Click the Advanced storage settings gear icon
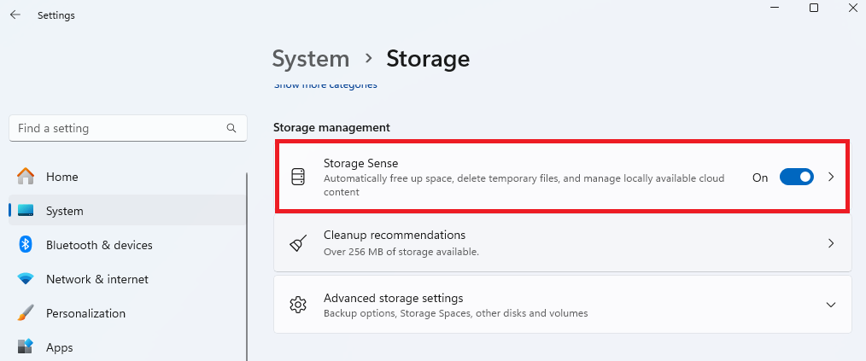This screenshot has height=361, width=866. click(x=298, y=305)
